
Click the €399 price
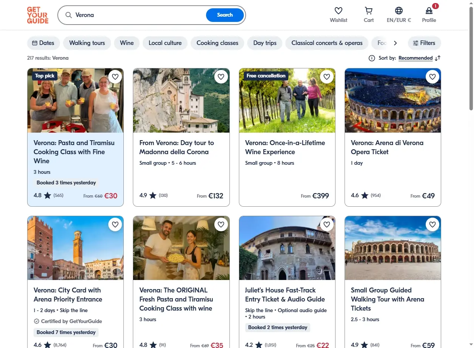(320, 196)
